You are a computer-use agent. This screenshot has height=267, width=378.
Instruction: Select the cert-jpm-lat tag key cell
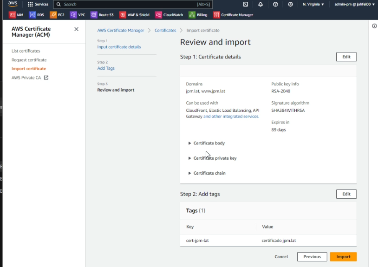pyautogui.click(x=197, y=241)
